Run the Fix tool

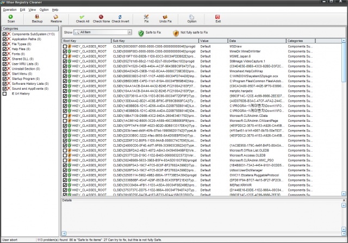(x=146, y=18)
